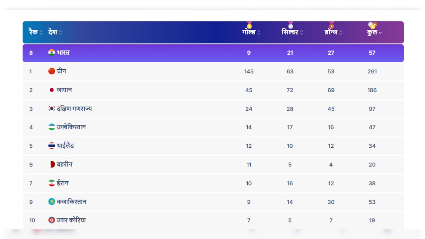
Task: Click the Bahrain flag icon
Action: pos(51,164)
